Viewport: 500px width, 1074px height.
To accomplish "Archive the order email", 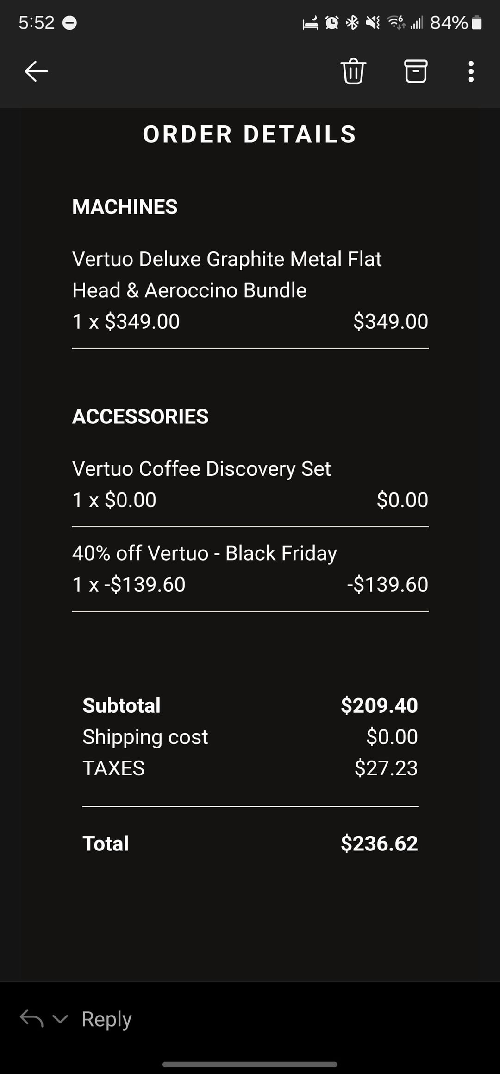I will tap(415, 71).
